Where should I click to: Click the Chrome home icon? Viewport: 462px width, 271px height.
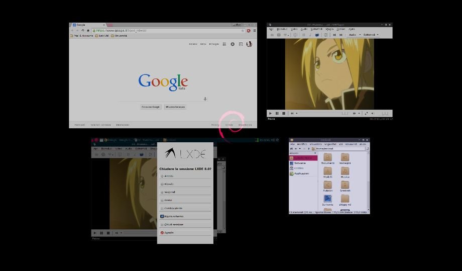[88, 30]
